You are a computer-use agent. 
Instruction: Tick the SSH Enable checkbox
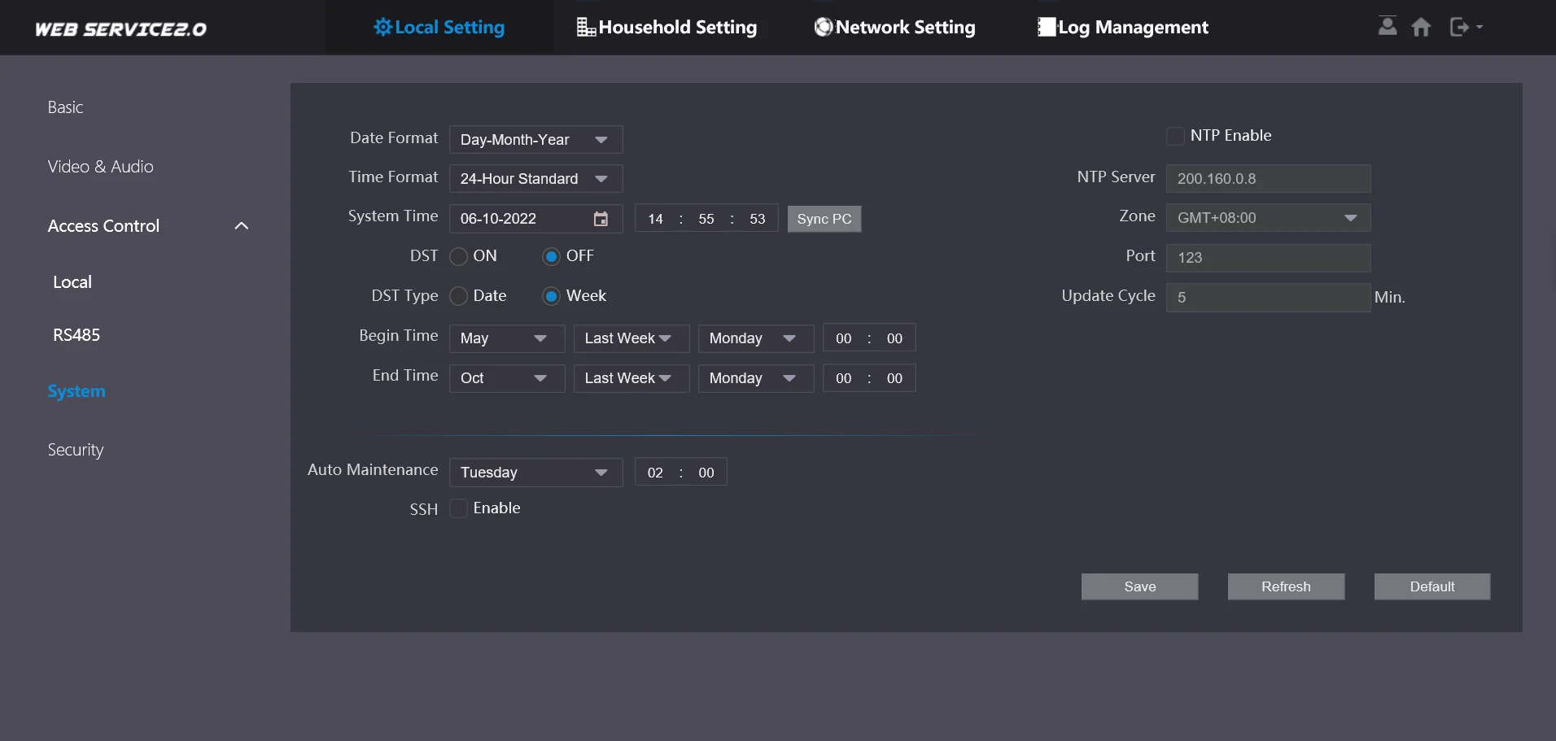coord(459,508)
